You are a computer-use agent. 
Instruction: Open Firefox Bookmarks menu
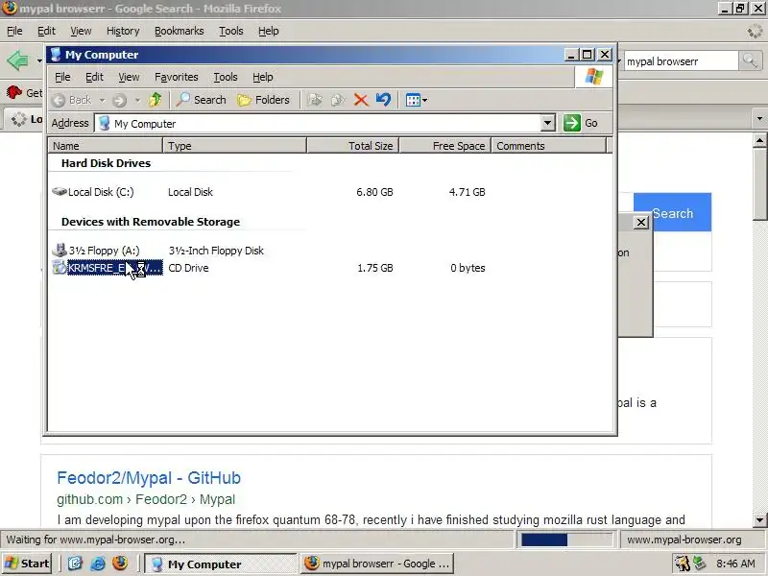(180, 31)
